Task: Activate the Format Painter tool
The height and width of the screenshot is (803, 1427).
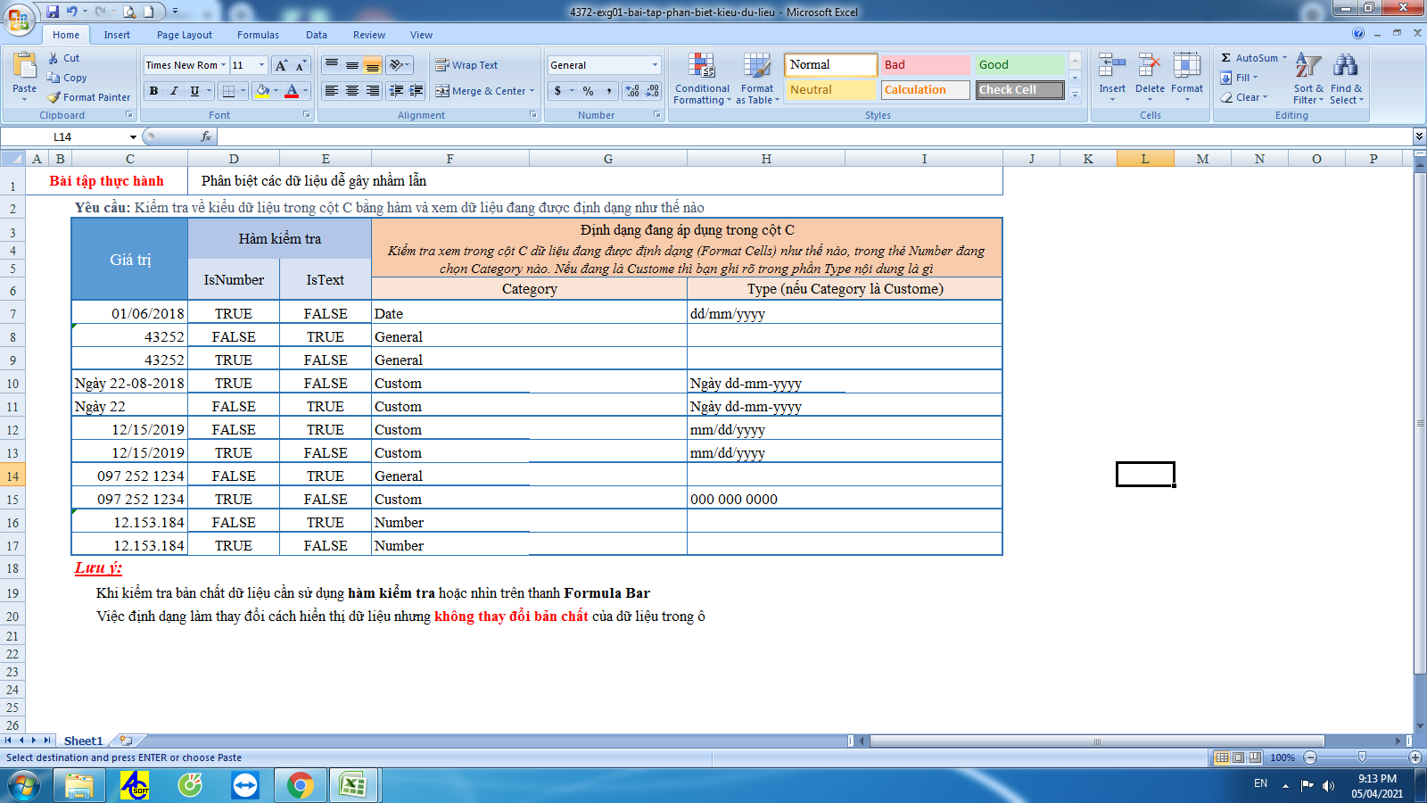Action: click(89, 97)
